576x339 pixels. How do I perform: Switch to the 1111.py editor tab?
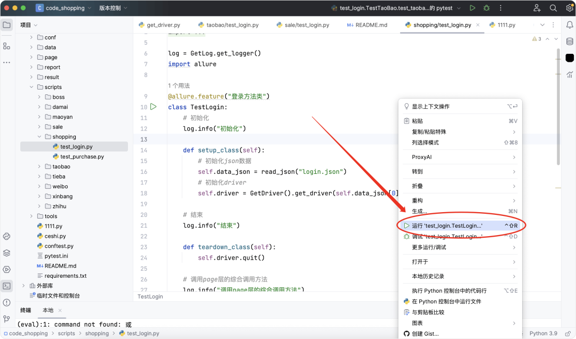pos(502,25)
